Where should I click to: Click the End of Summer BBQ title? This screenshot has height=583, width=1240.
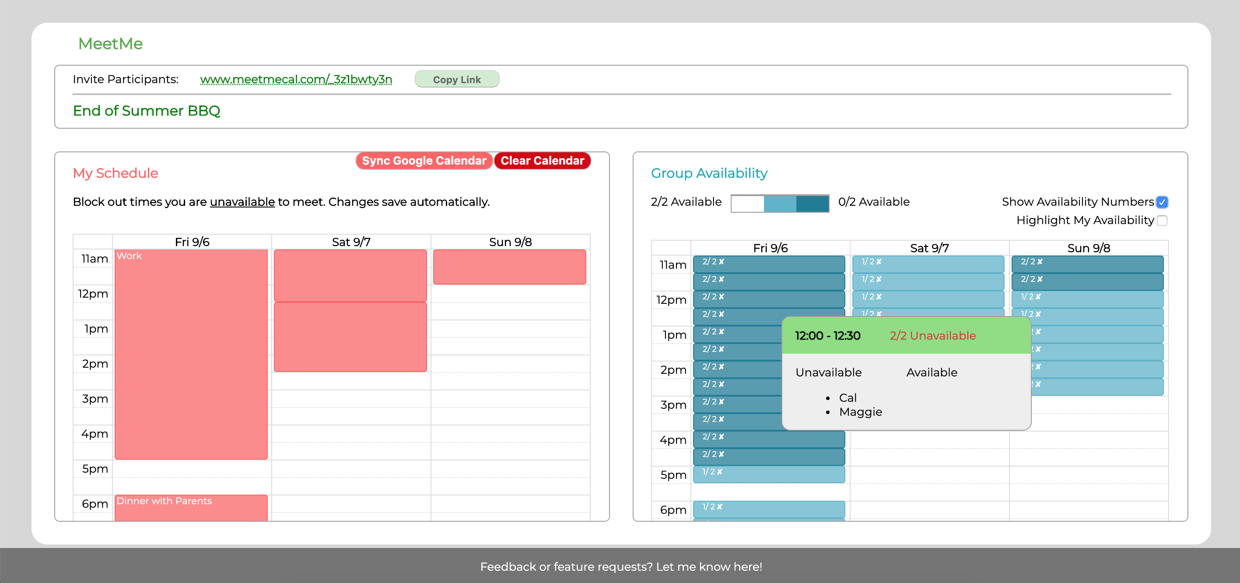146,111
